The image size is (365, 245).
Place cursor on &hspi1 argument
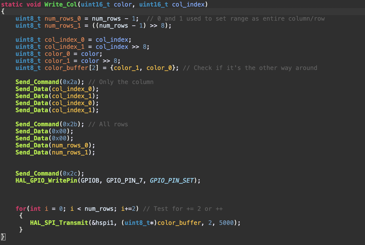click(x=103, y=223)
